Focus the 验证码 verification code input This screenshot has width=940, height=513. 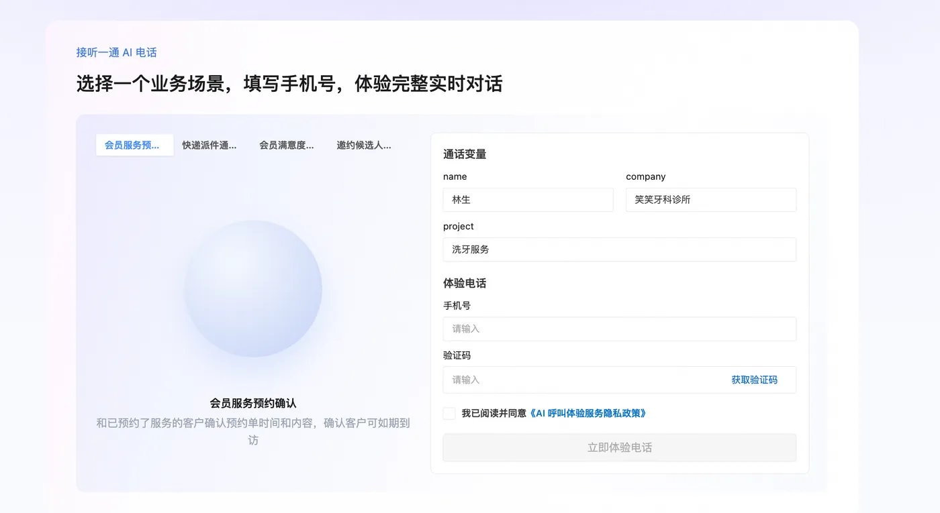[x=581, y=380]
